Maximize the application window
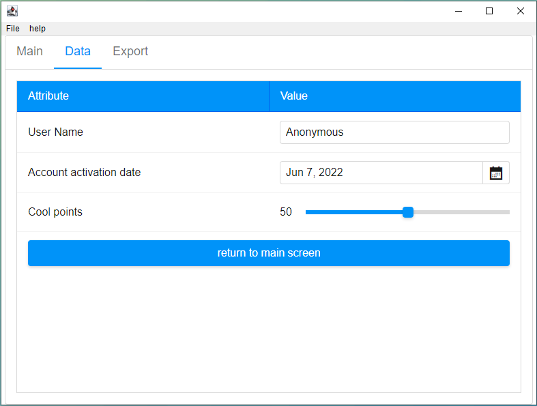 tap(489, 11)
